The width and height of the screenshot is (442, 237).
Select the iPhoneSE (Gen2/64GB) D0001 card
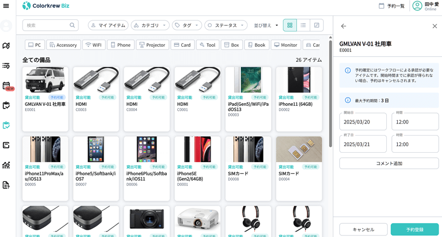pyautogui.click(x=197, y=169)
